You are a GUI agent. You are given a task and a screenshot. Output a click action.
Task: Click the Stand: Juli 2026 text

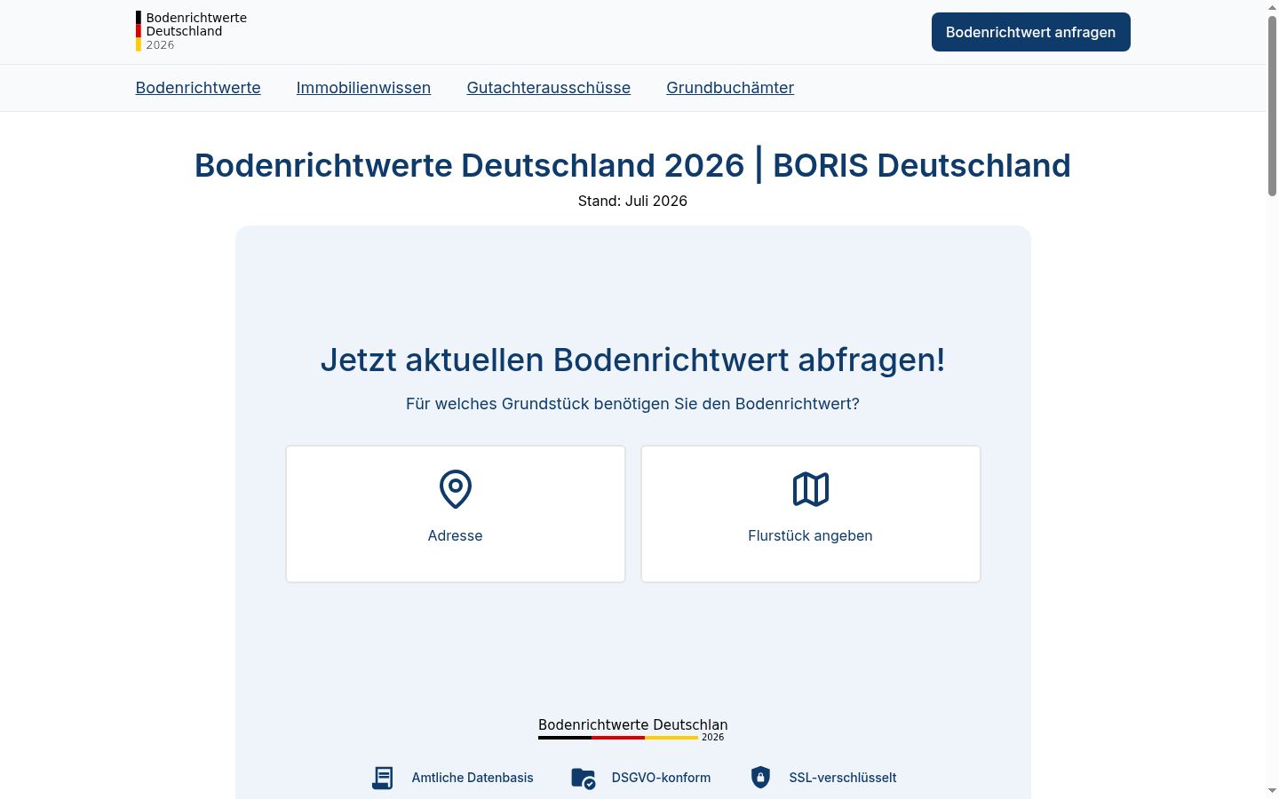click(x=632, y=201)
